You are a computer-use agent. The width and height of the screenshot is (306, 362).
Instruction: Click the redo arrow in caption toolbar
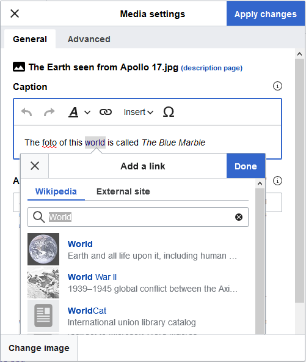49,113
